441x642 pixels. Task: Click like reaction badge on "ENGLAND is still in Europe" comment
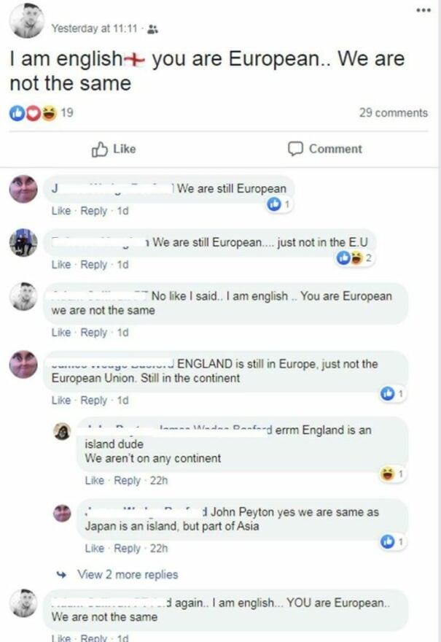393,394
